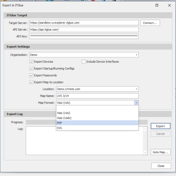Click the Export Log section header
This screenshot has height=176, width=176.
[88, 114]
